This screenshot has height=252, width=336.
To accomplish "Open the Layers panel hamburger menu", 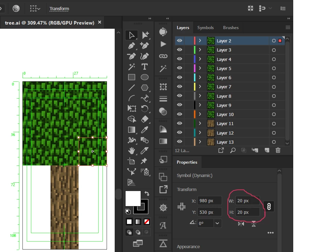I will pos(288,27).
